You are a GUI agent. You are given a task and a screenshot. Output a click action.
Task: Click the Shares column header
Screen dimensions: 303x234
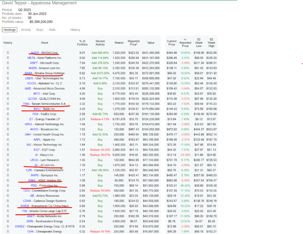[x=119, y=43]
